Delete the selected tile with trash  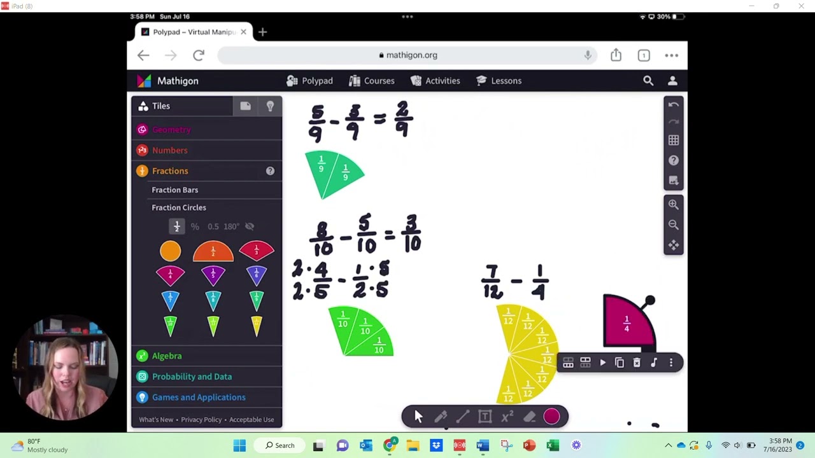point(637,363)
